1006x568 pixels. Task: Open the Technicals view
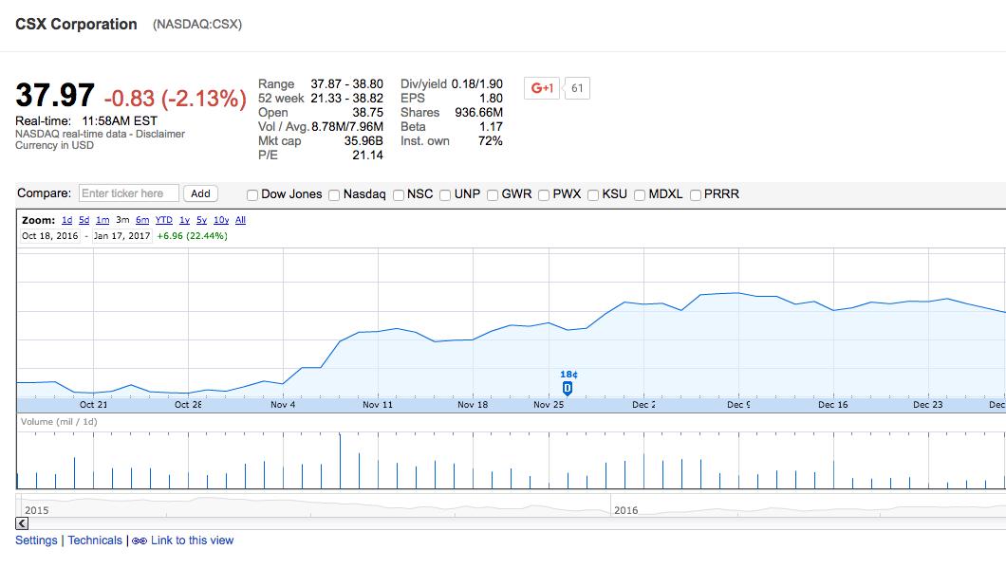[x=96, y=539]
